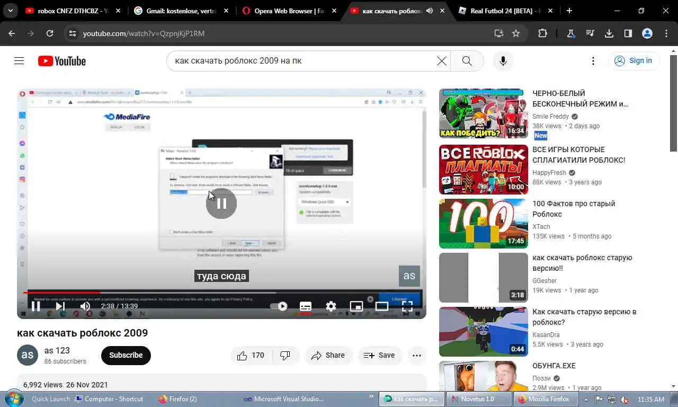The height and width of the screenshot is (407, 678).
Task: Share the video
Action: pos(328,355)
